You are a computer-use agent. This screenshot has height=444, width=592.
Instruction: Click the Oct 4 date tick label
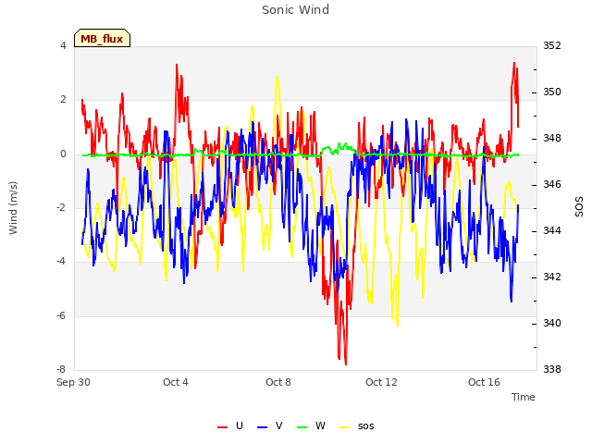(x=176, y=382)
